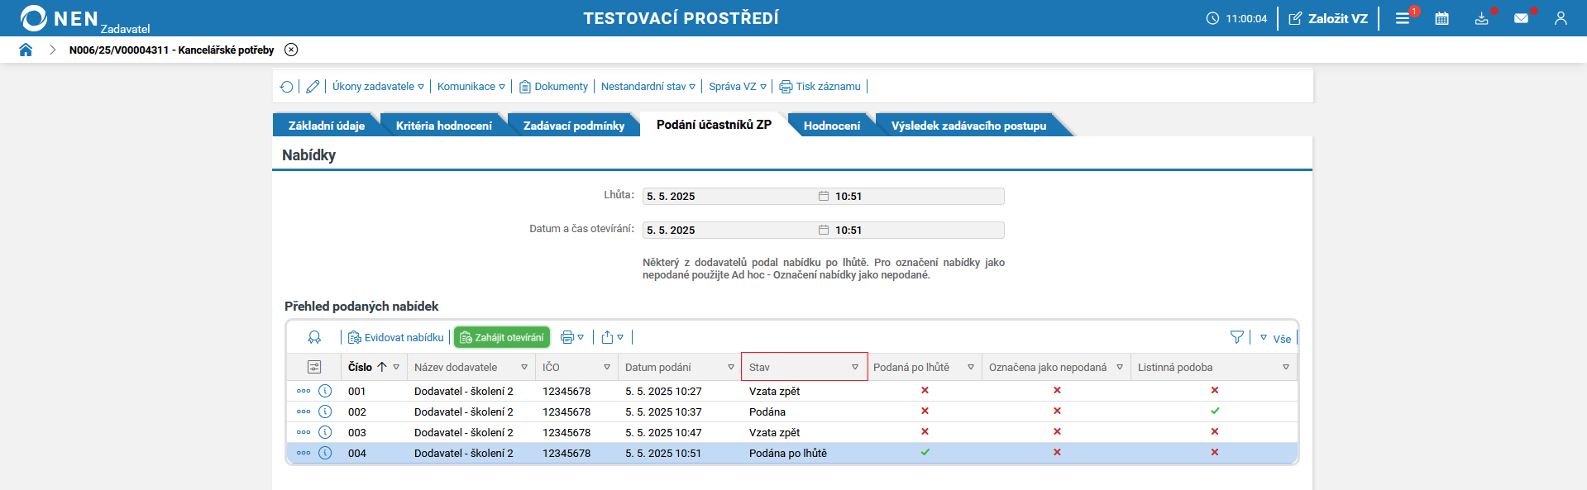Open the calendar icon in header
Image resolution: width=1587 pixels, height=490 pixels.
[x=1441, y=18]
